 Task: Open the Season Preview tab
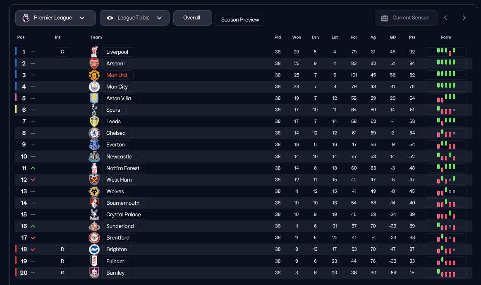coord(240,20)
